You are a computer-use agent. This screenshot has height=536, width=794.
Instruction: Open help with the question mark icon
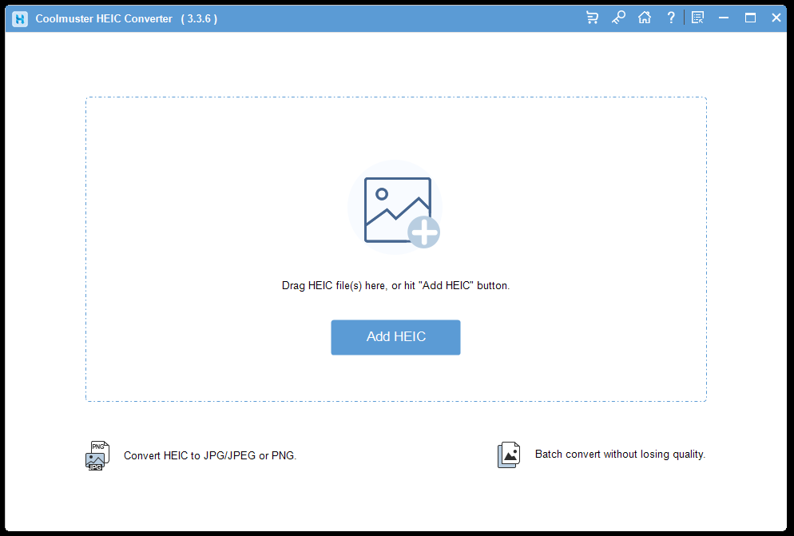coord(671,18)
